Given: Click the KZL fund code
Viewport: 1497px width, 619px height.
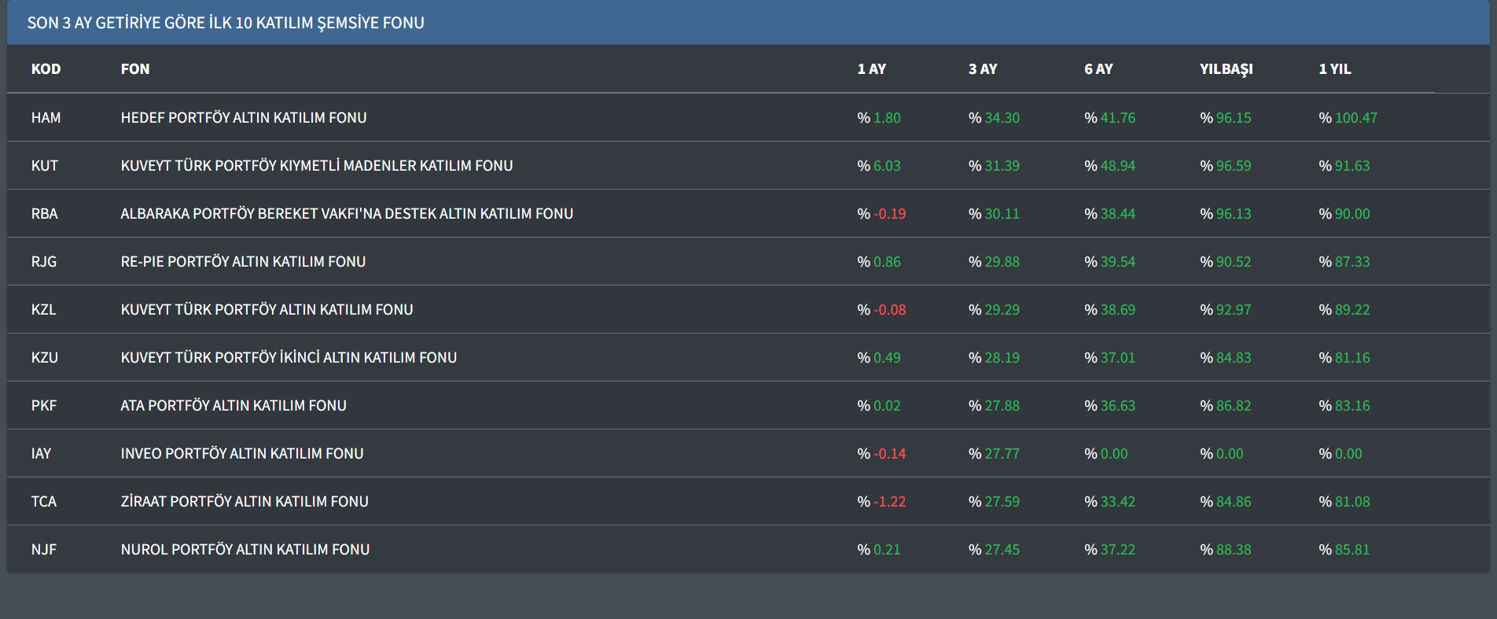Looking at the screenshot, I should click(44, 310).
